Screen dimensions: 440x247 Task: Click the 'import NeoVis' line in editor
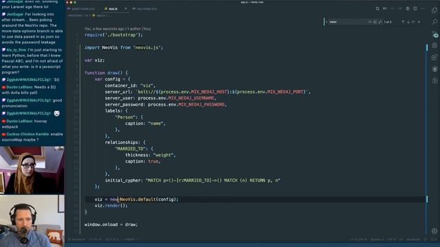coord(124,47)
